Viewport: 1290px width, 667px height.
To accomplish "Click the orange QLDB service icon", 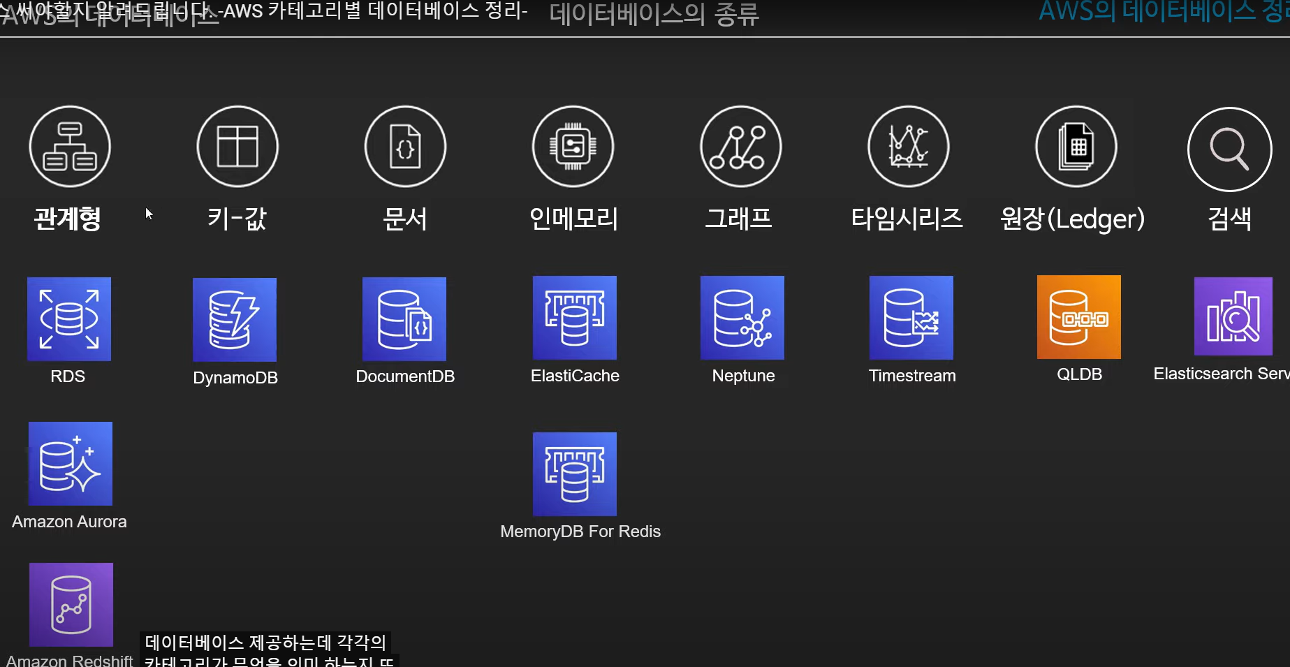I will (1079, 317).
